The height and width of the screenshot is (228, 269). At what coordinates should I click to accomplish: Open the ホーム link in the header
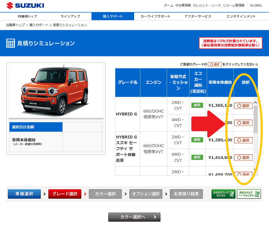pos(169,5)
